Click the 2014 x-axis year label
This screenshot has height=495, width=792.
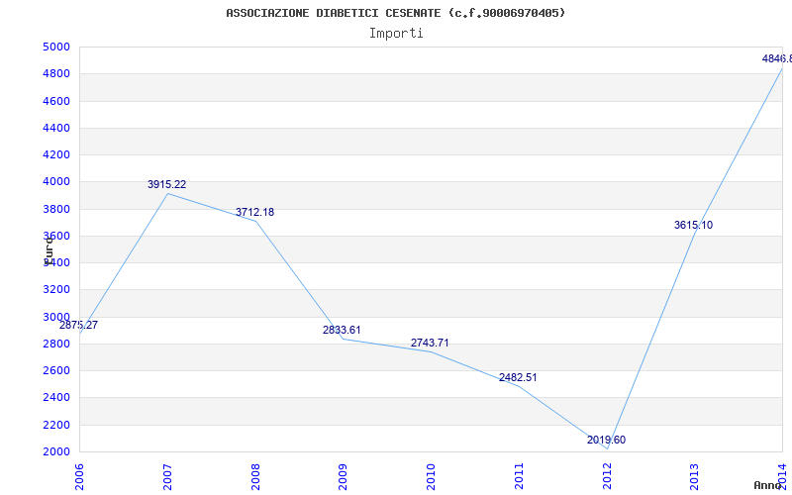click(x=782, y=478)
